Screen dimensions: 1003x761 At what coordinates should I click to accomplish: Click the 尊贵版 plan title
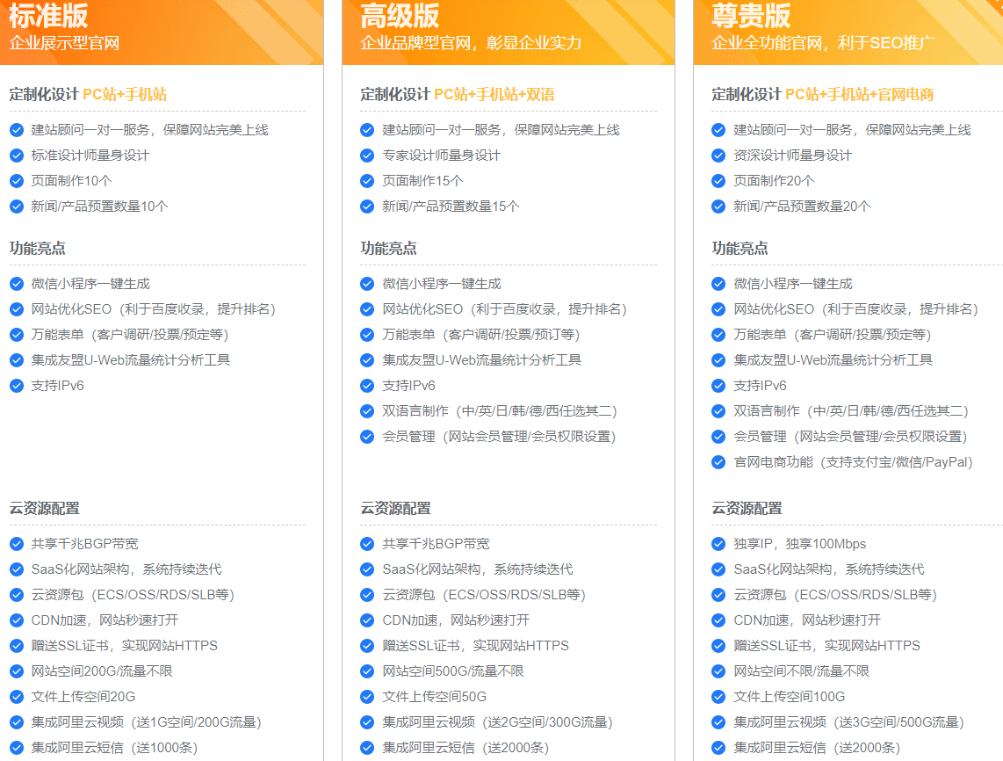click(x=751, y=15)
